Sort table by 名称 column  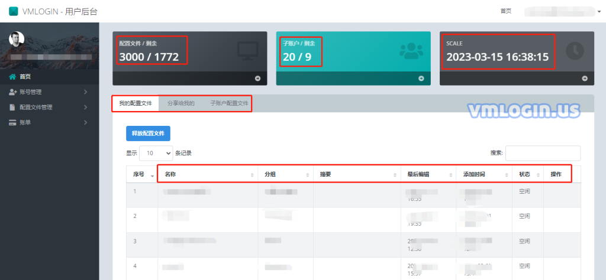pos(208,174)
